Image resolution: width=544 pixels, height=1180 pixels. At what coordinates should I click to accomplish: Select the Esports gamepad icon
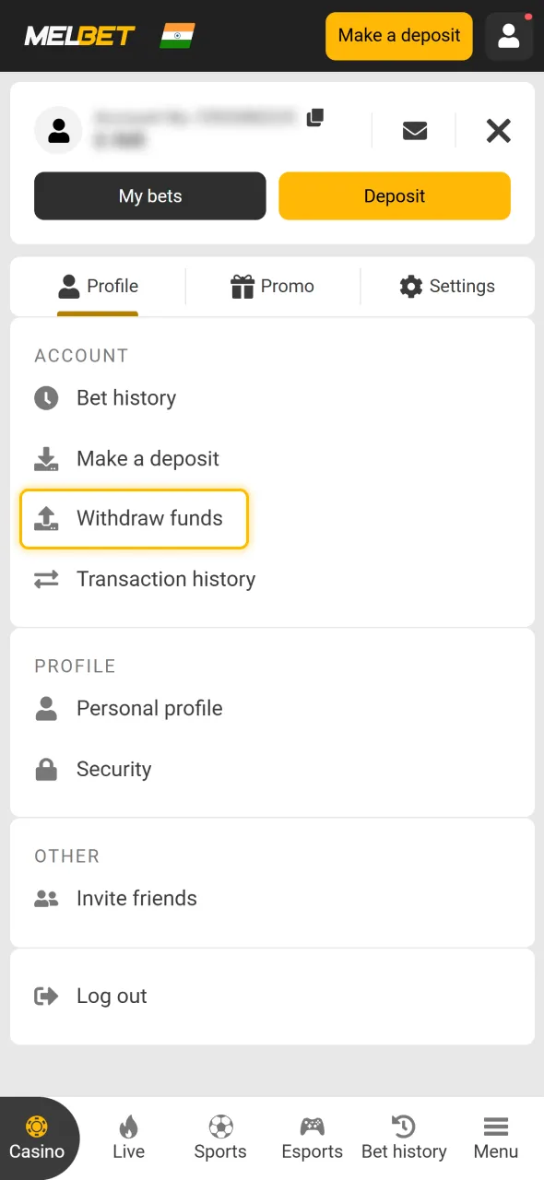312,1127
